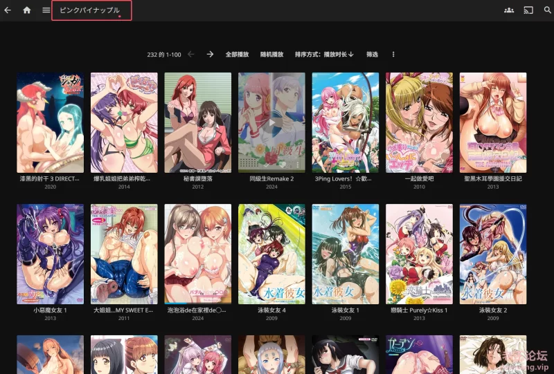Open the 筛选 filter button
The height and width of the screenshot is (374, 554).
click(372, 55)
